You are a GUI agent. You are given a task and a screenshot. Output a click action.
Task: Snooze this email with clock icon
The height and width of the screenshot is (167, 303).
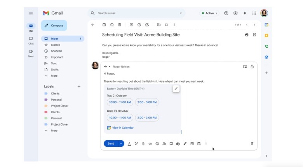[x=139, y=25]
